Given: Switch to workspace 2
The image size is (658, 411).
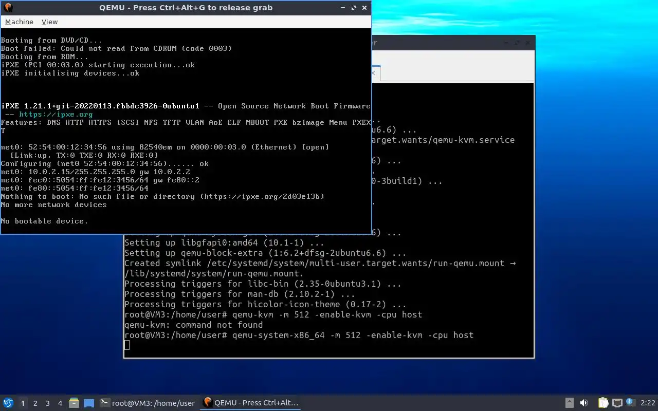Looking at the screenshot, I should (x=35, y=403).
